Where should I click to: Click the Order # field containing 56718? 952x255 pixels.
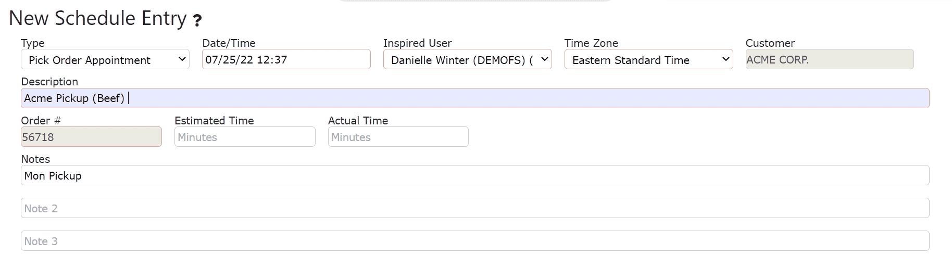91,137
